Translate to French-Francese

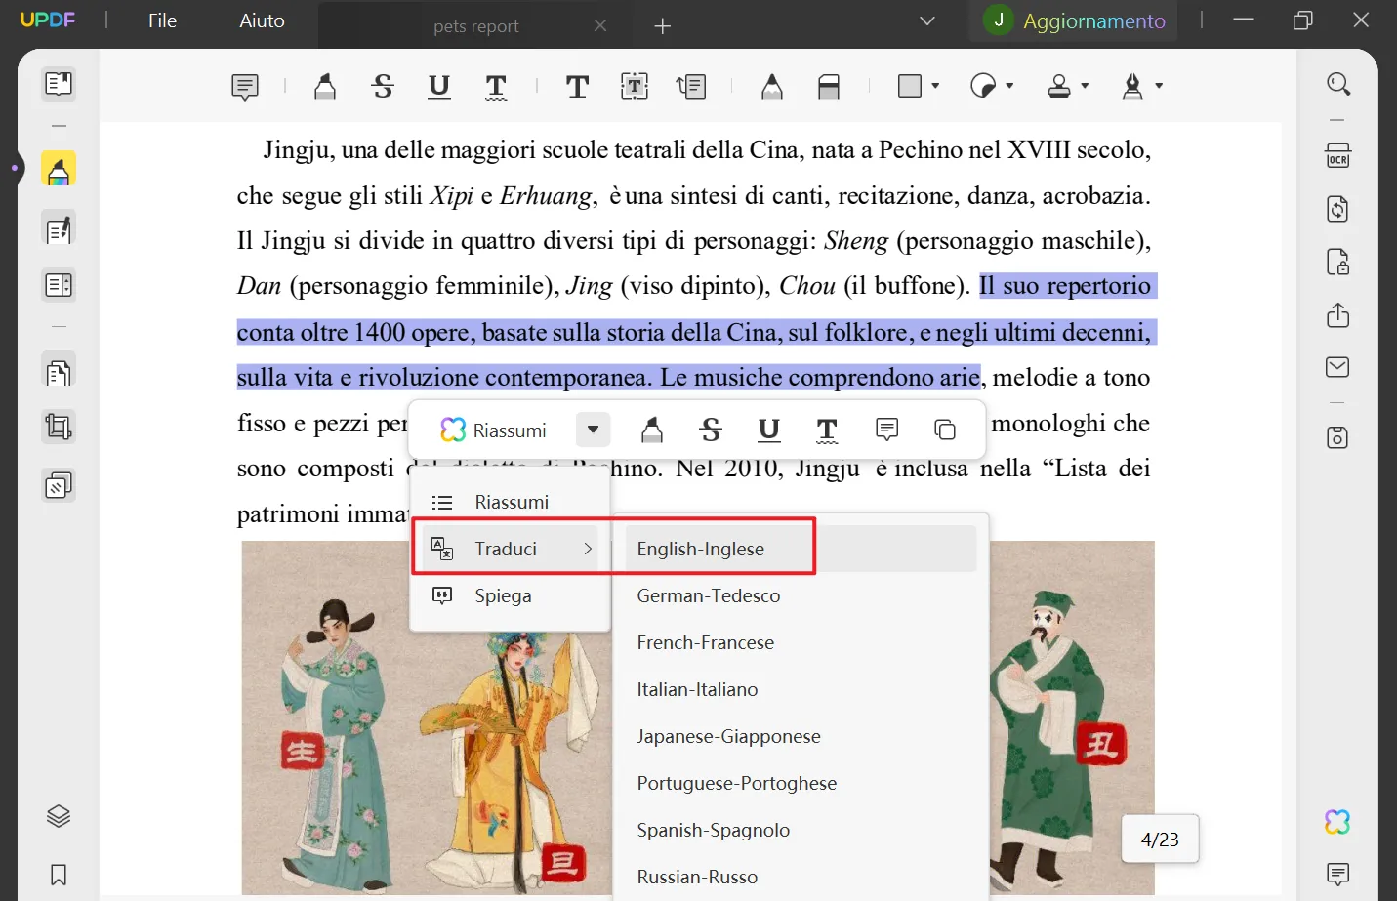pyautogui.click(x=801, y=642)
